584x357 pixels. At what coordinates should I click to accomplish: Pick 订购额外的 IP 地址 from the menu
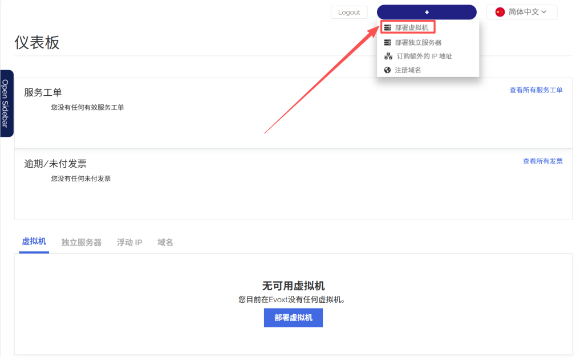(424, 56)
